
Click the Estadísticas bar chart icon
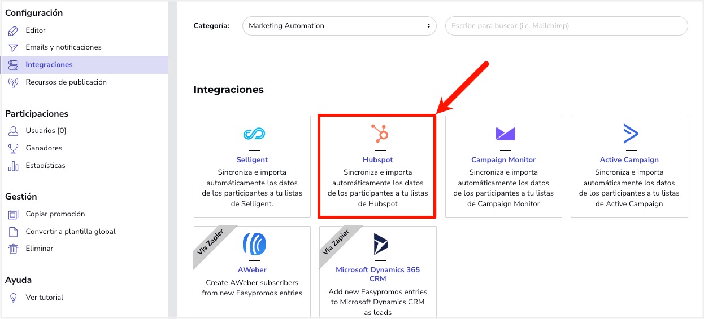click(x=14, y=166)
